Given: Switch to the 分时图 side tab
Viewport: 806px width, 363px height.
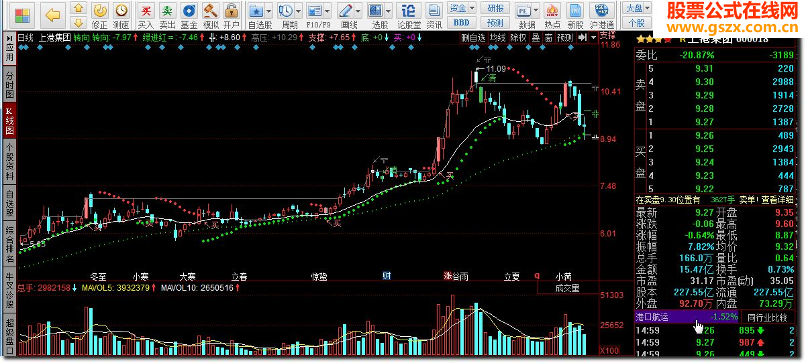Looking at the screenshot, I should click(x=9, y=86).
